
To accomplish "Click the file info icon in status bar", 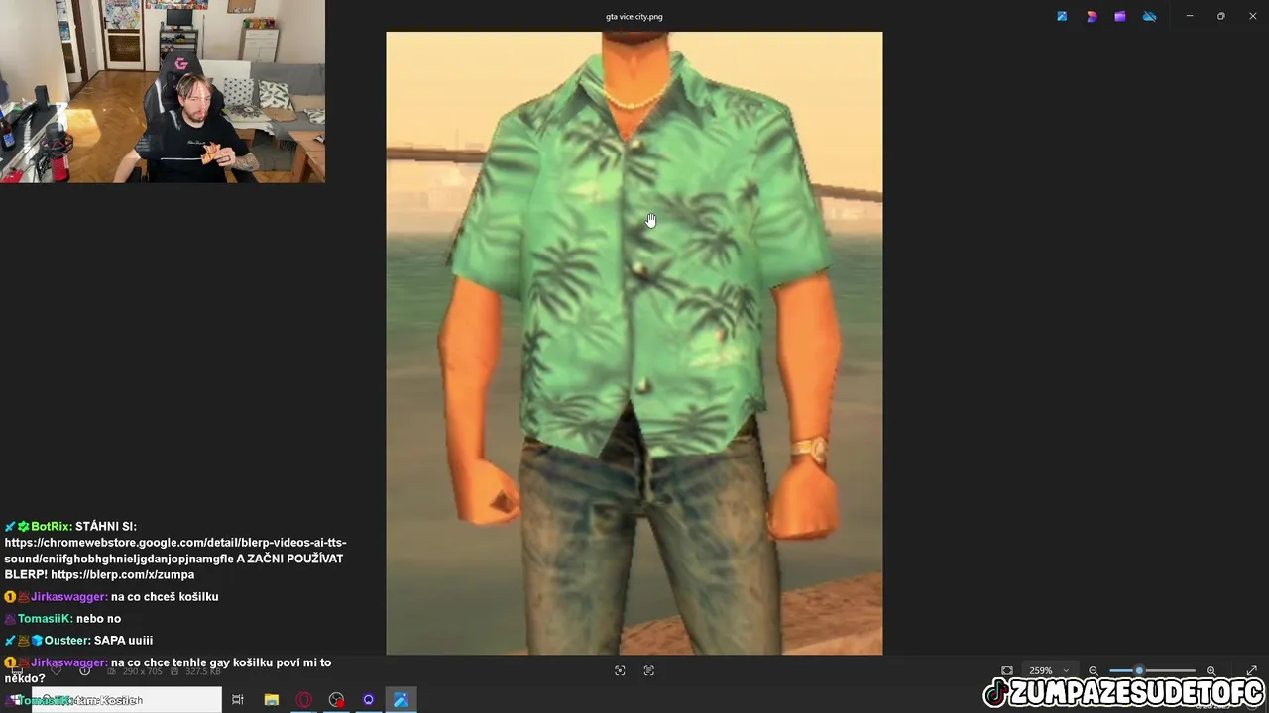I will click(85, 670).
